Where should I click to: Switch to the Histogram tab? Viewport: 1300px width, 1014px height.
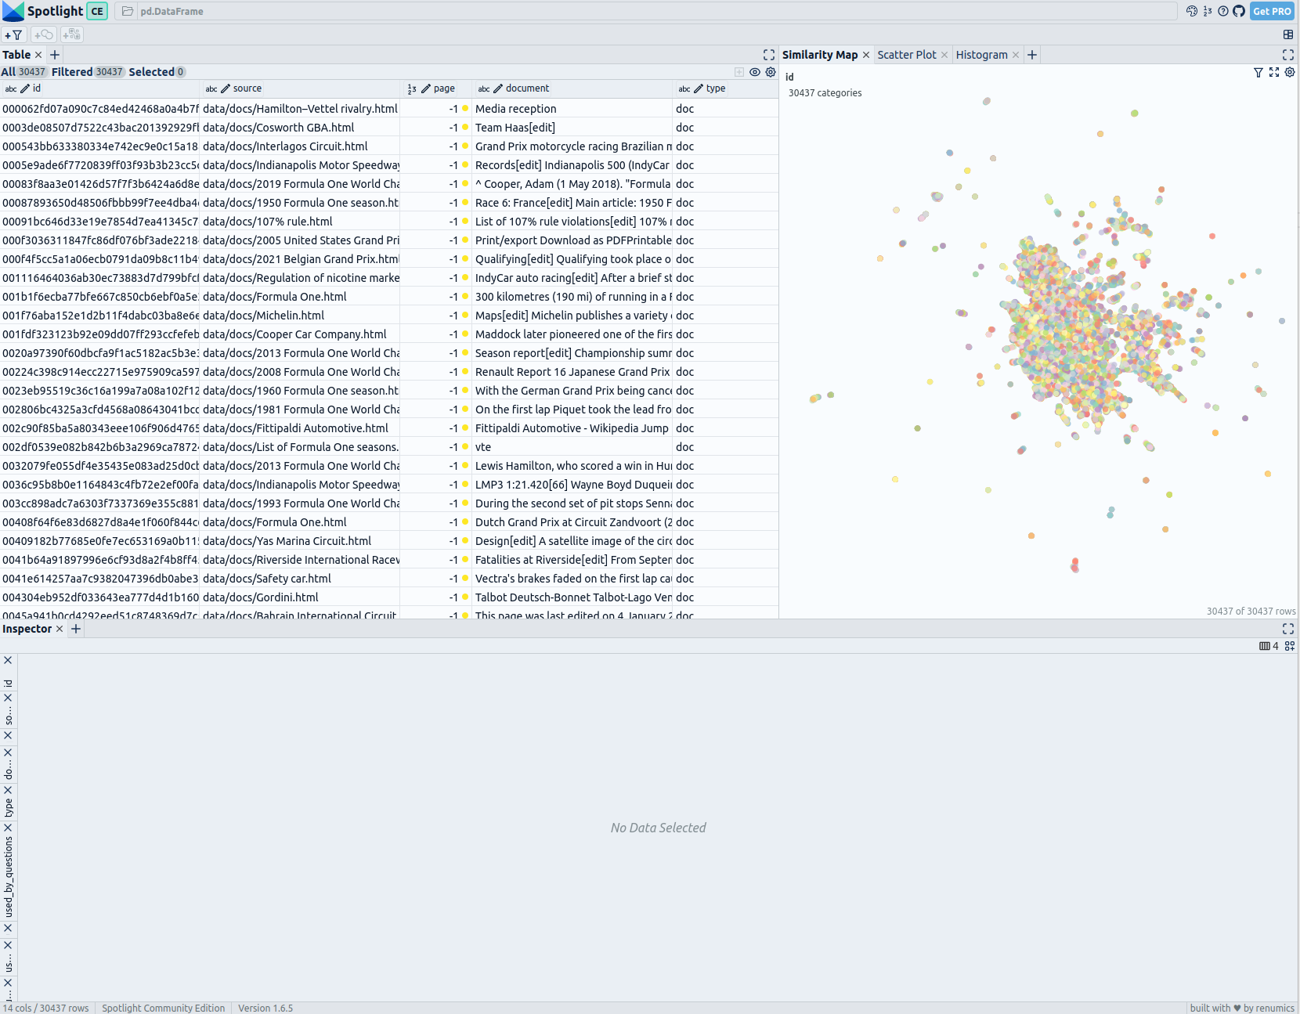click(x=981, y=55)
